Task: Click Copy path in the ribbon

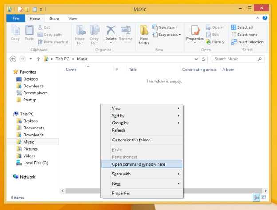Action: click(50, 35)
